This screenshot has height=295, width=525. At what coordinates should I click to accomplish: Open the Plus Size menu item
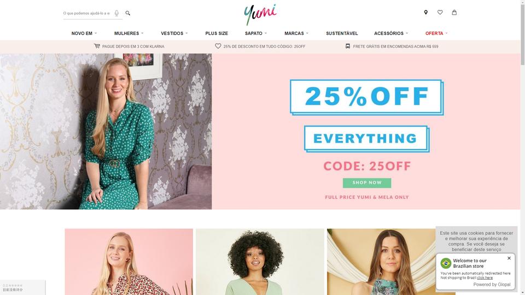pyautogui.click(x=217, y=33)
